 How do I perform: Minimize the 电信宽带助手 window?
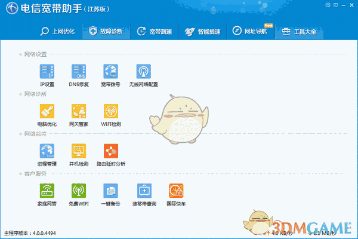344,5
